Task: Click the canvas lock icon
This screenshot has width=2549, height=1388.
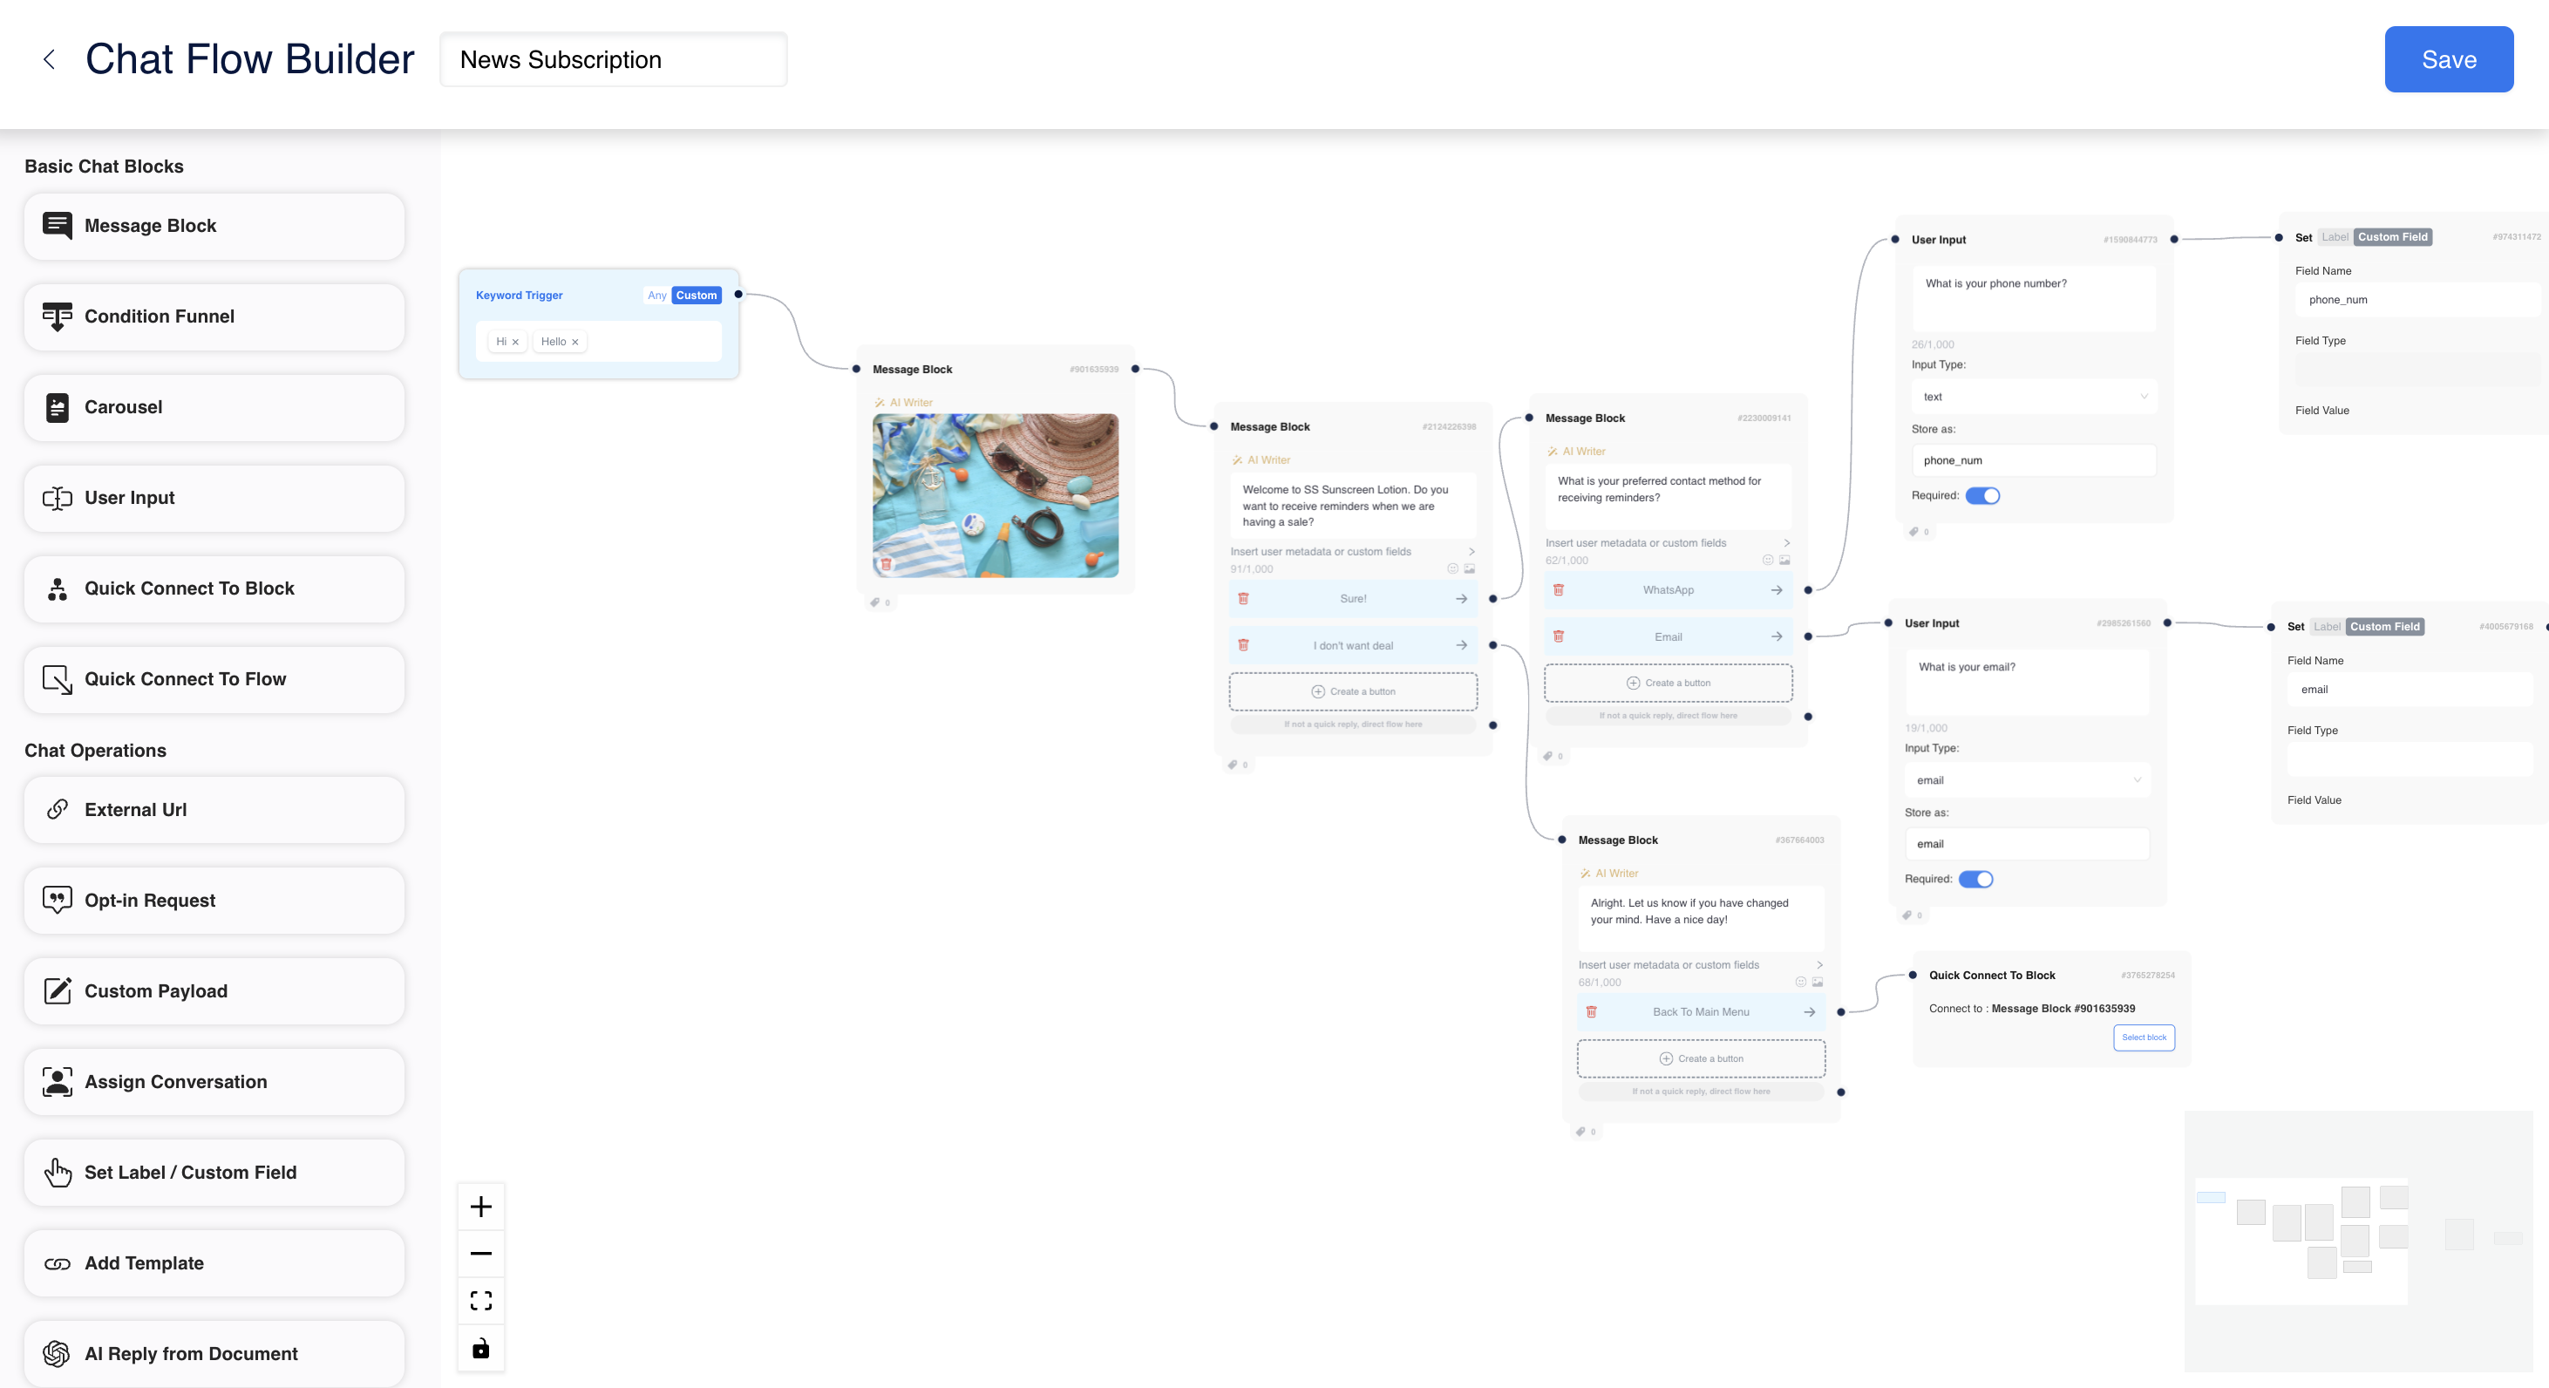Action: pyautogui.click(x=481, y=1347)
